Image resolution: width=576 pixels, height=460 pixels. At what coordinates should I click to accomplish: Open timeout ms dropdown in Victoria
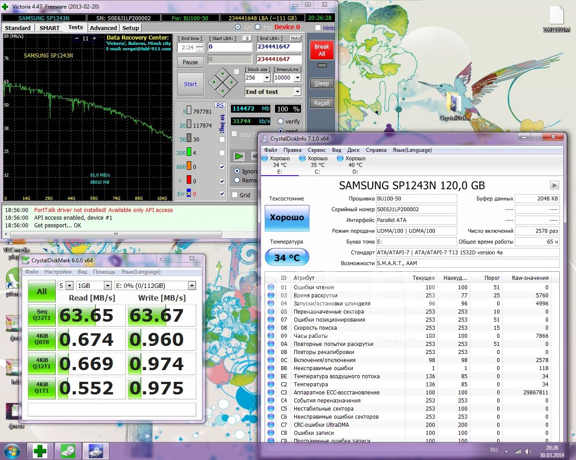click(297, 78)
